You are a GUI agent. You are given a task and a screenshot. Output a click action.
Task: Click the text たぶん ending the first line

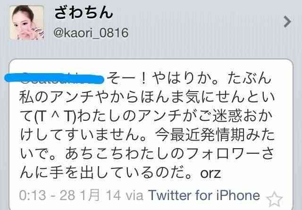[249, 79]
